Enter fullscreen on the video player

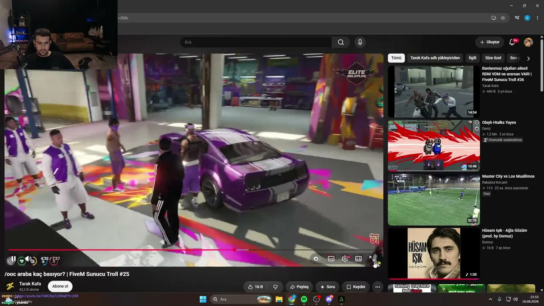pyautogui.click(x=372, y=258)
